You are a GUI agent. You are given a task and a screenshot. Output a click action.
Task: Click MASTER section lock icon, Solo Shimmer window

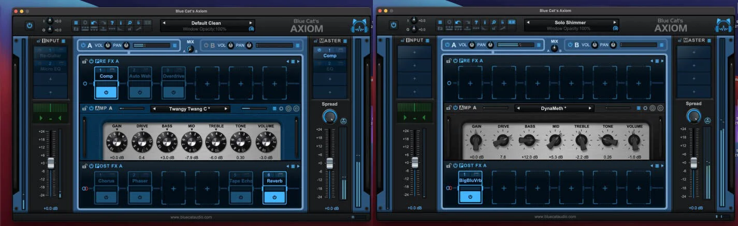click(679, 40)
